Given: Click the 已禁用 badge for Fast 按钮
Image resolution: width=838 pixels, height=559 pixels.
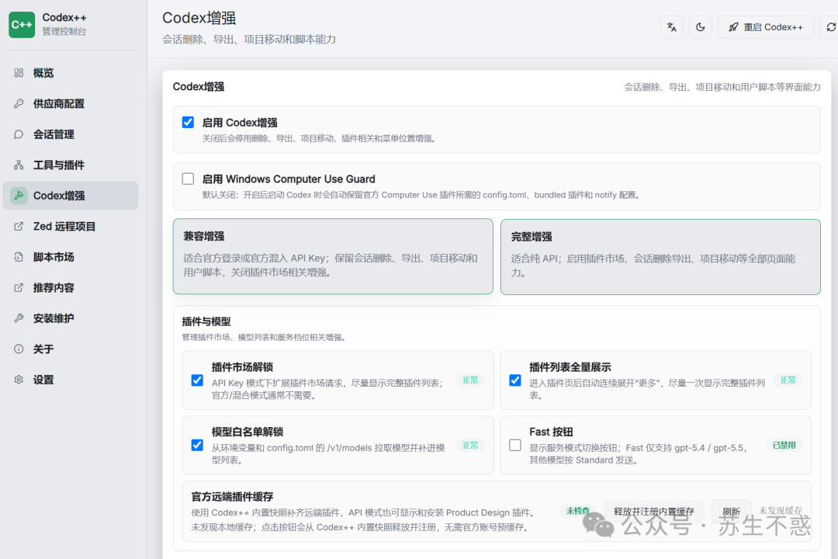Looking at the screenshot, I should 784,445.
